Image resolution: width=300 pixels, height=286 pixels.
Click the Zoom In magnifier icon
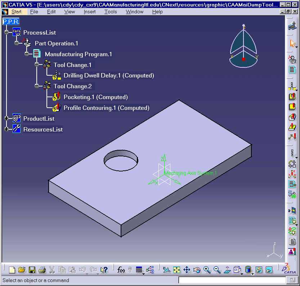(x=207, y=270)
